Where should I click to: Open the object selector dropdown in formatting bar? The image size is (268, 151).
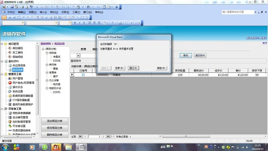[x=23, y=23]
